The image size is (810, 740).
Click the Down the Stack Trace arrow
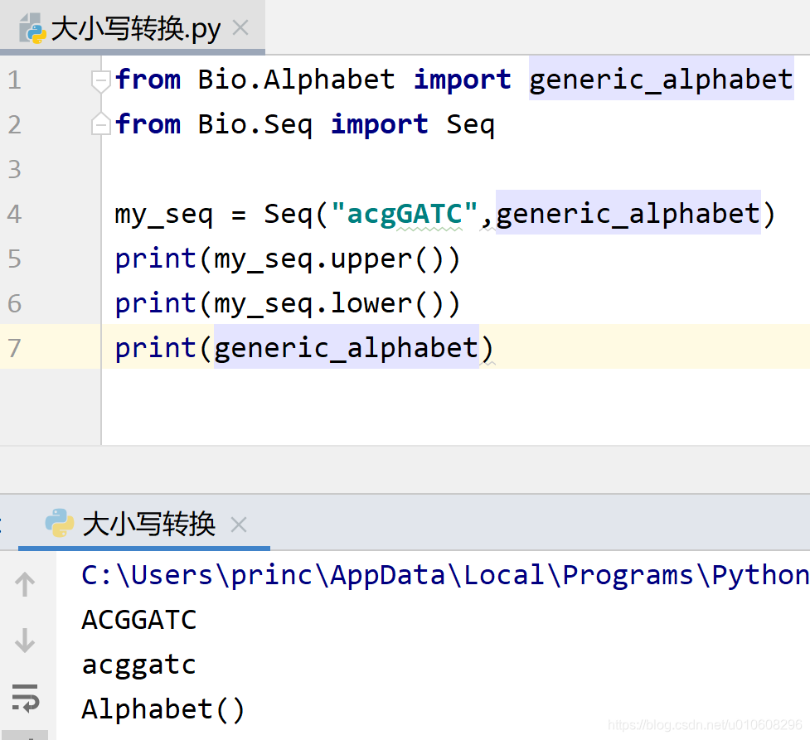pyautogui.click(x=26, y=641)
